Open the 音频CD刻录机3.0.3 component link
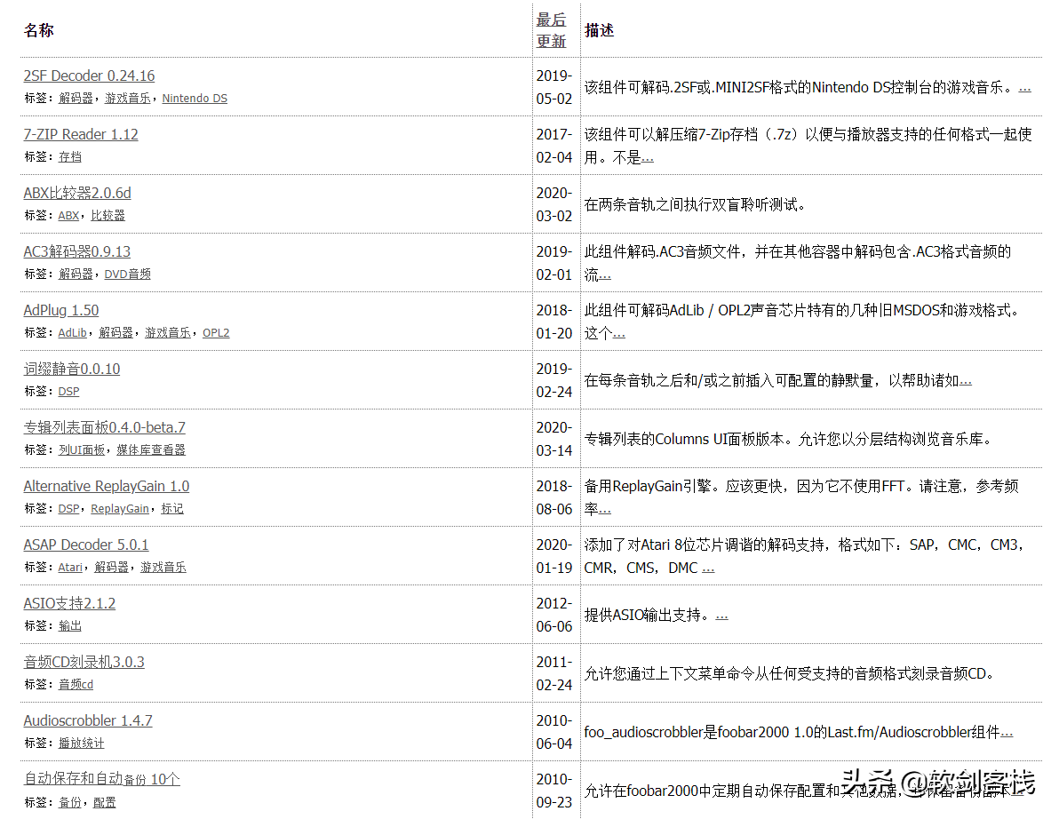Image resolution: width=1059 pixels, height=819 pixels. pyautogui.click(x=84, y=663)
